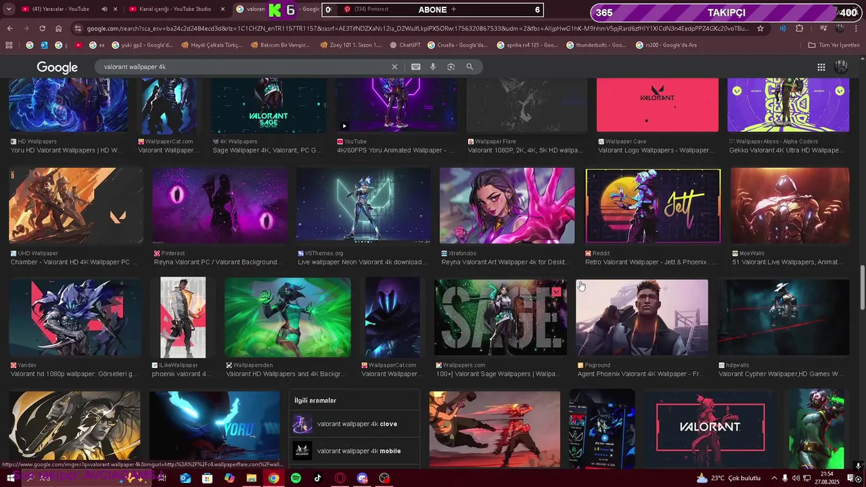The width and height of the screenshot is (866, 487).
Task: Open the blue YORU wallpaper thumbnail
Action: click(214, 428)
